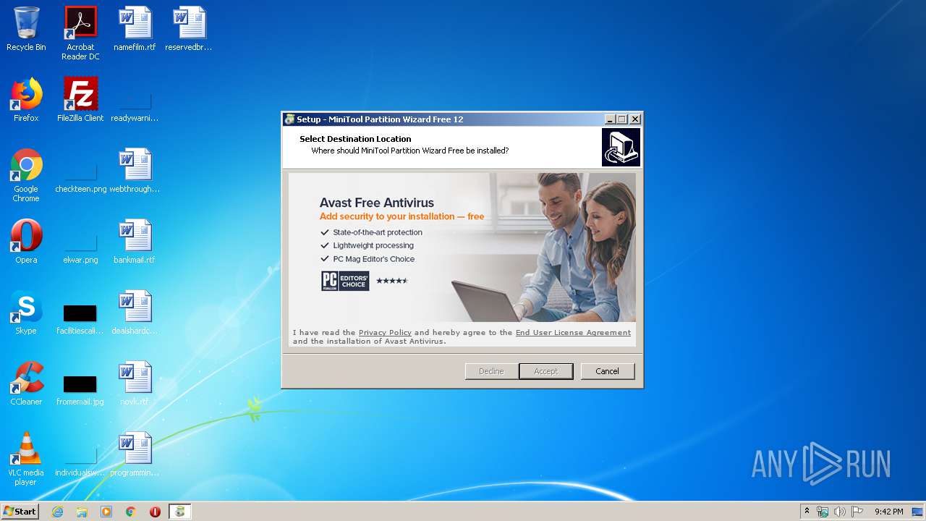Open Firefox desktop shortcut

[26, 101]
